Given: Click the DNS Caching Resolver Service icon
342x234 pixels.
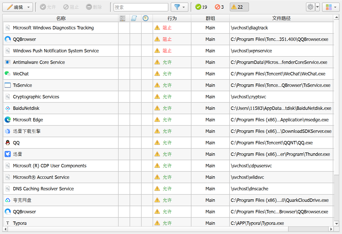Looking at the screenshot, I should 8,189.
